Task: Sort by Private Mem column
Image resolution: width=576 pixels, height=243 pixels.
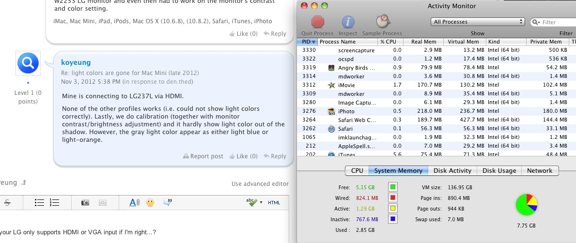Action: [547, 42]
